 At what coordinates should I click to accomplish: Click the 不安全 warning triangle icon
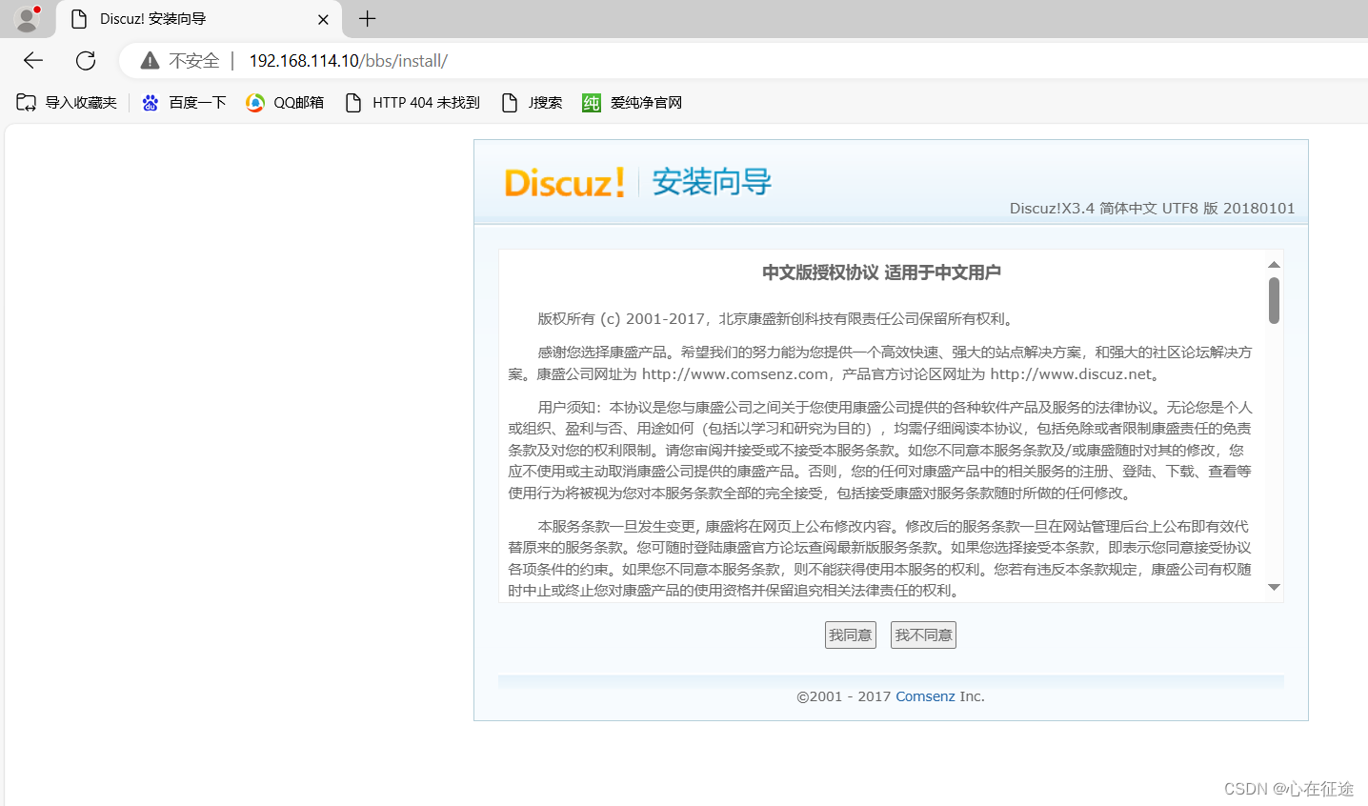150,61
